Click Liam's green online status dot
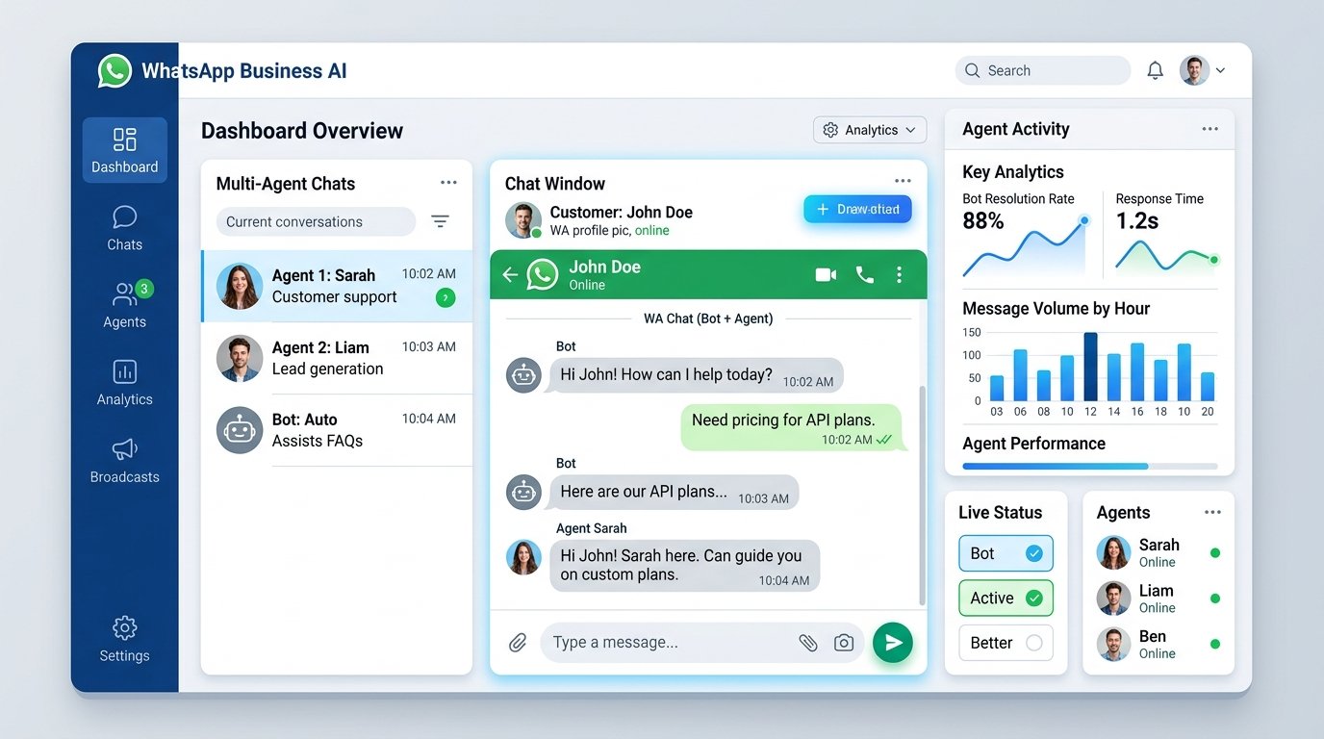This screenshot has height=739, width=1324. [1215, 599]
